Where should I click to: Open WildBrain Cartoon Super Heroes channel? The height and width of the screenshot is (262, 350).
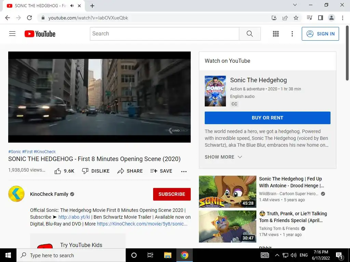point(288,194)
